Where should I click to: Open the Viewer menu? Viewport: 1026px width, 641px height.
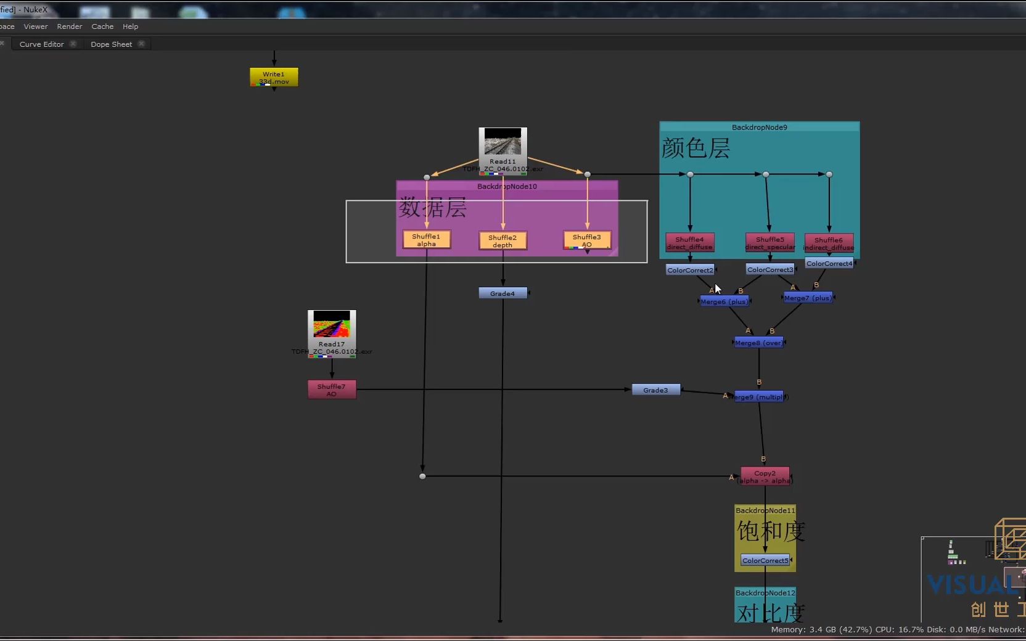[36, 27]
